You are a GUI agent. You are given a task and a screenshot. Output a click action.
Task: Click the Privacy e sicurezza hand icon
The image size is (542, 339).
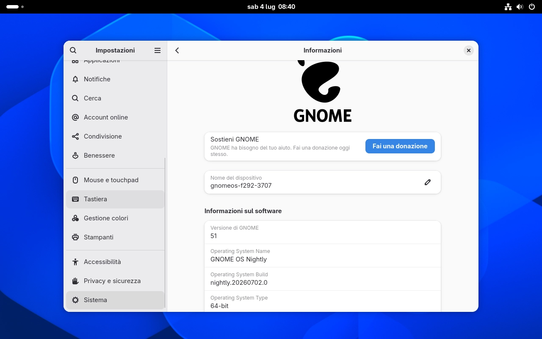click(75, 281)
